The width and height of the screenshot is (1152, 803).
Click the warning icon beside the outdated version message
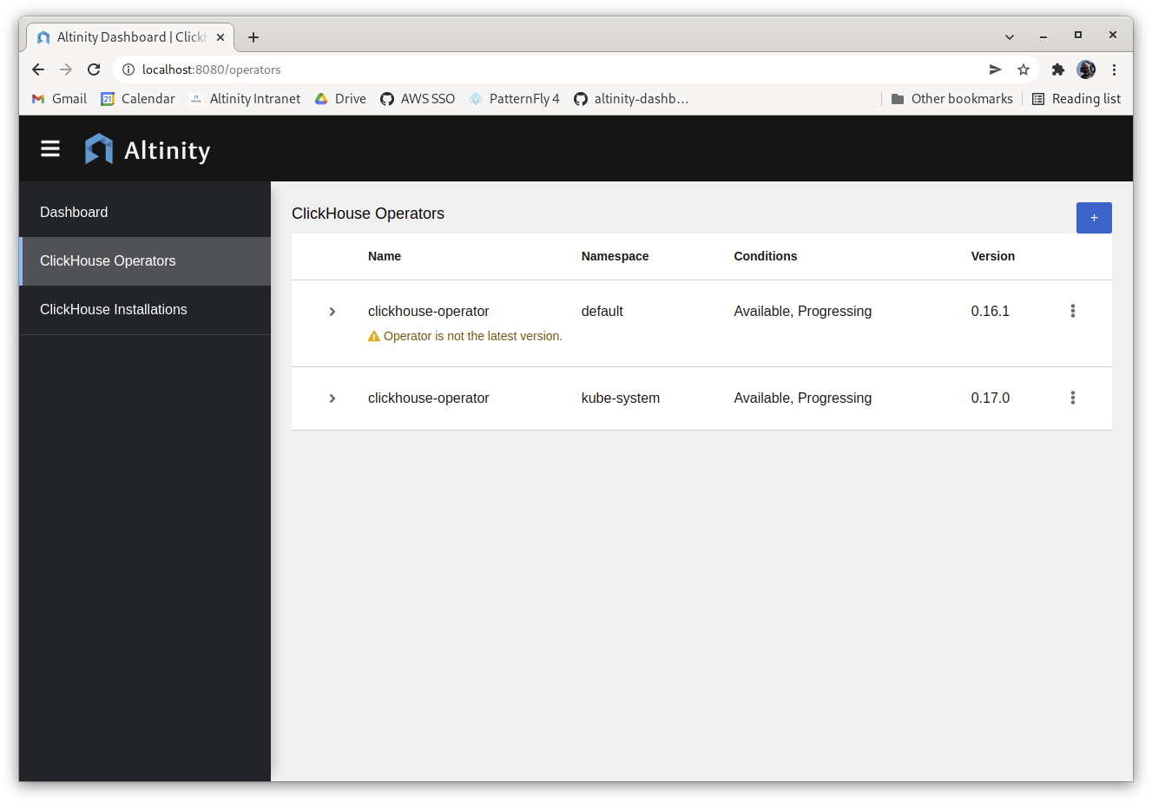[x=373, y=335]
